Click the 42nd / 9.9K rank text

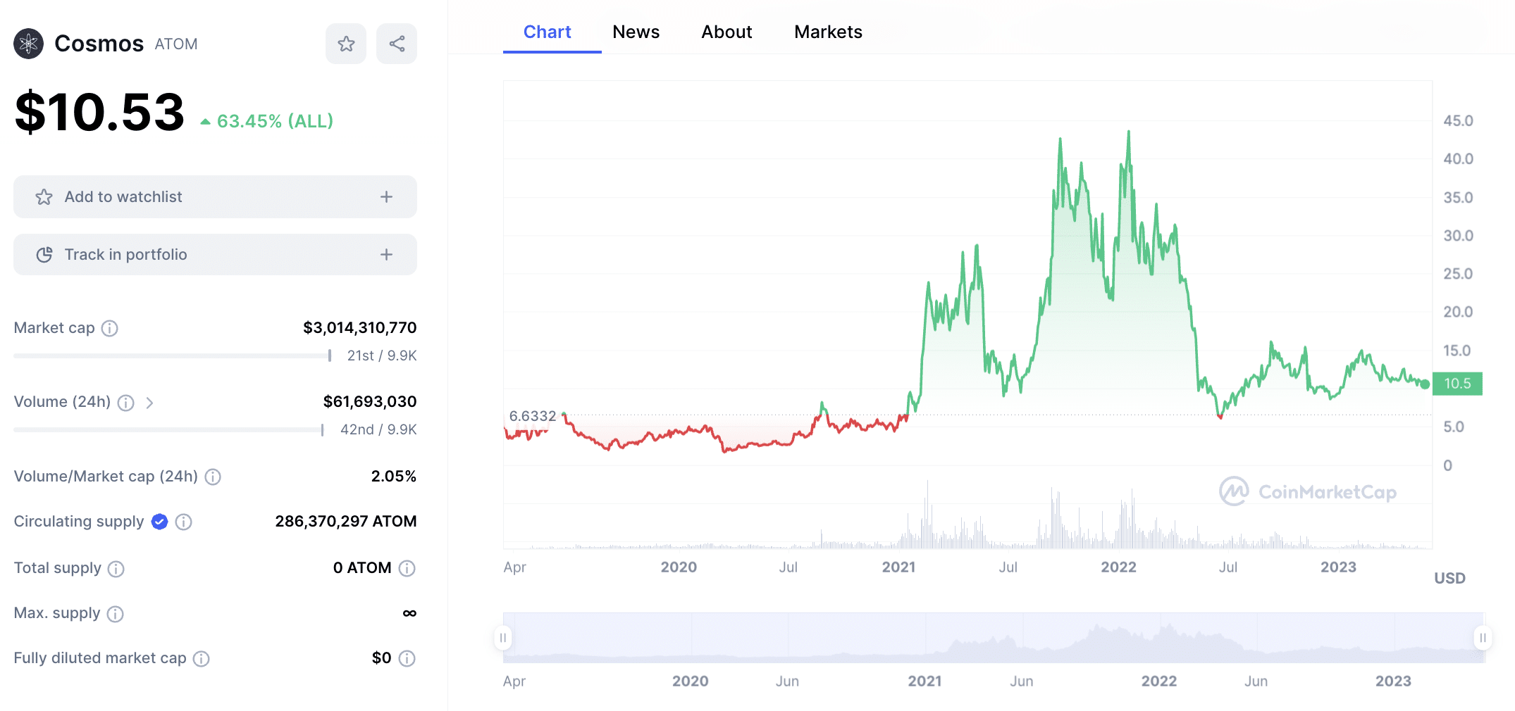(378, 430)
